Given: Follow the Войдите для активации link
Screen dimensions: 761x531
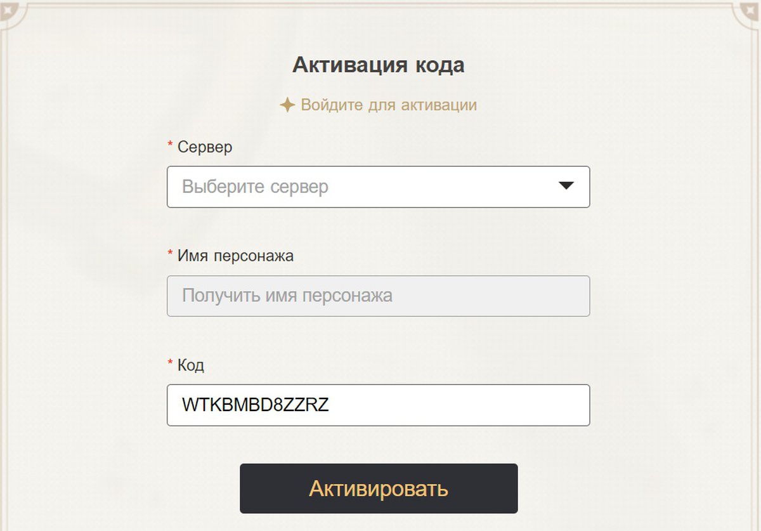Looking at the screenshot, I should pos(388,105).
